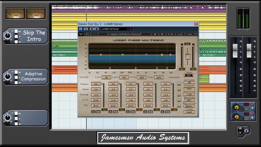Toggle the Dither Off selector
This screenshot has height=147, width=261.
pos(189,82)
